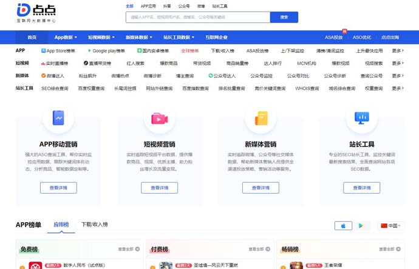Image resolution: width=419 pixels, height=269 pixels.
Task: Select 公众号 search category tab
Action: 184,6
